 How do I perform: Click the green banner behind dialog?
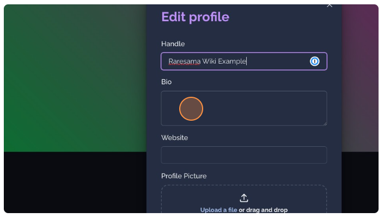click(75, 78)
